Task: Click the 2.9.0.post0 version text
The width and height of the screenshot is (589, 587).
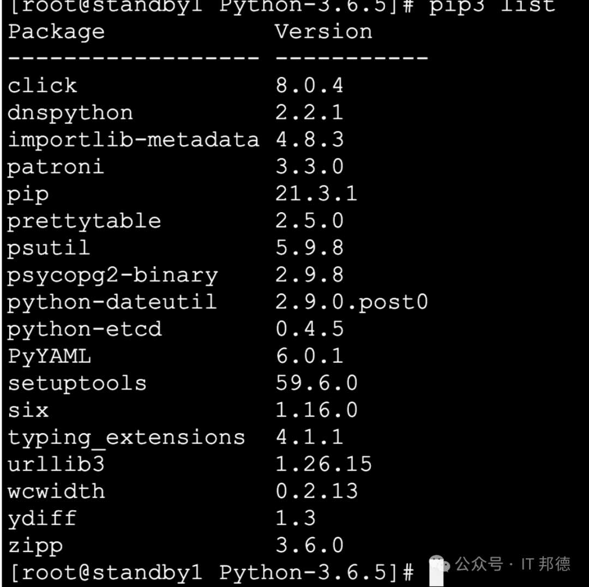Action: [352, 302]
